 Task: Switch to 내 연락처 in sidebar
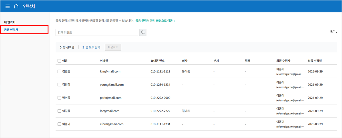coord(11,22)
